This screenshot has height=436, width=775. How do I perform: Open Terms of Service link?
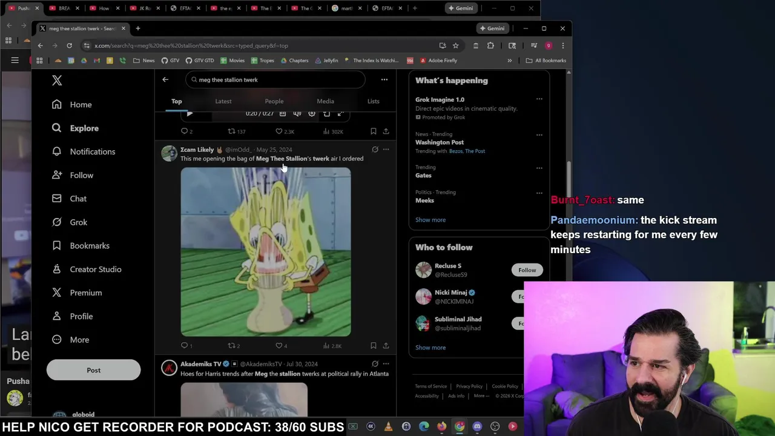(x=430, y=386)
